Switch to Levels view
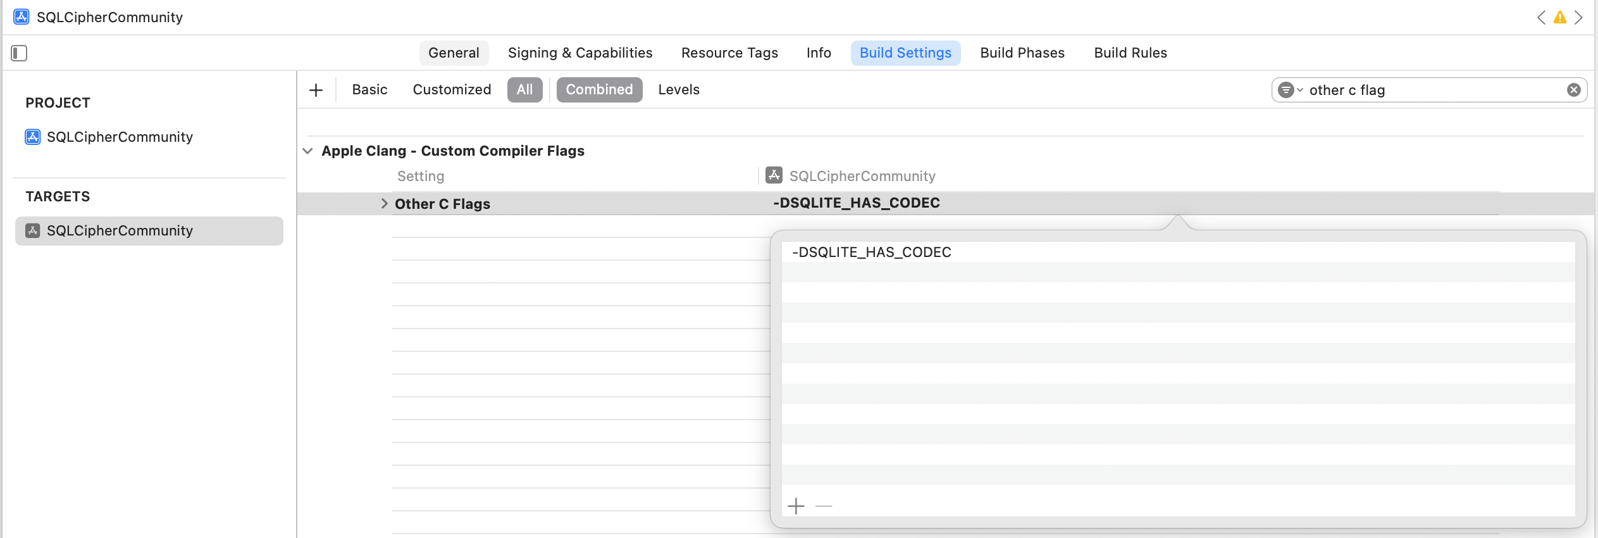 pos(679,90)
